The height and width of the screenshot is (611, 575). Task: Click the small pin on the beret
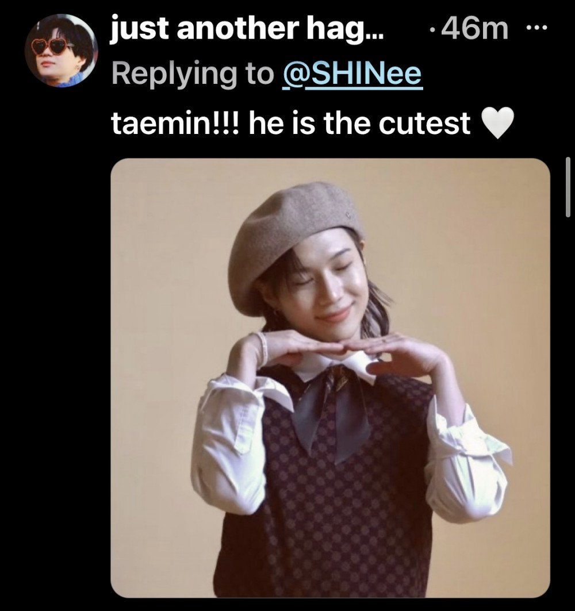point(348,216)
